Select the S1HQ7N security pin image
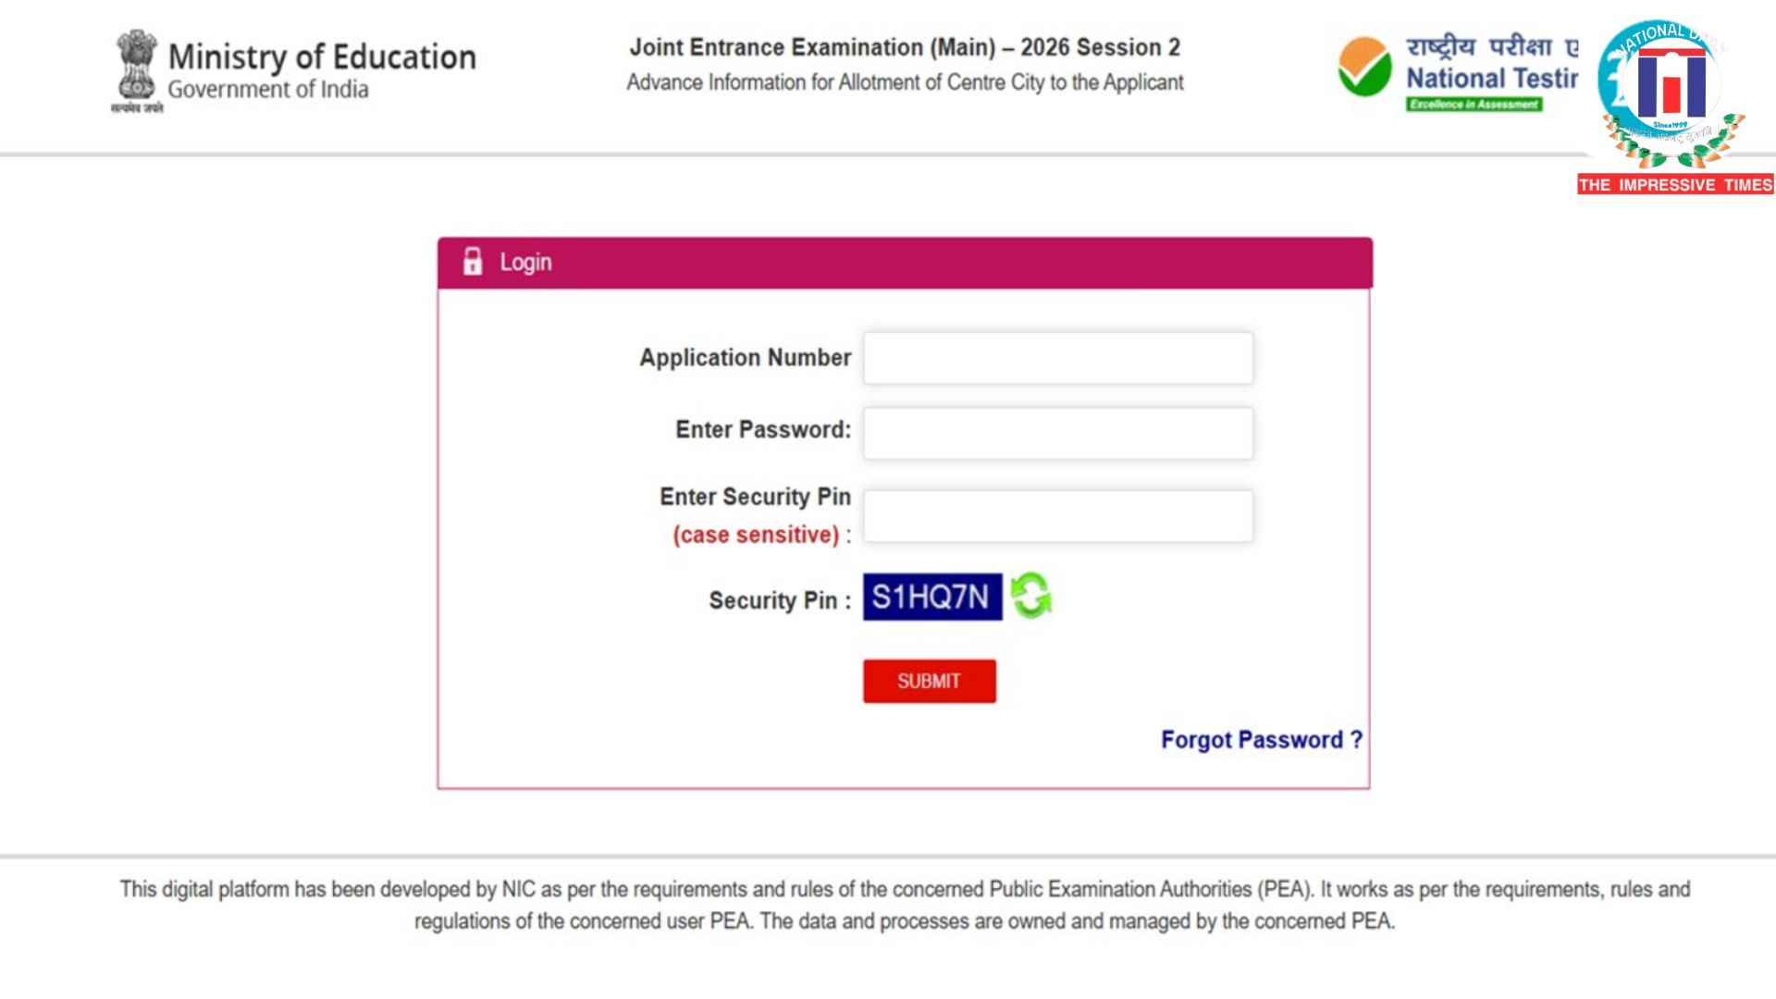The height and width of the screenshot is (999, 1776). (x=931, y=597)
